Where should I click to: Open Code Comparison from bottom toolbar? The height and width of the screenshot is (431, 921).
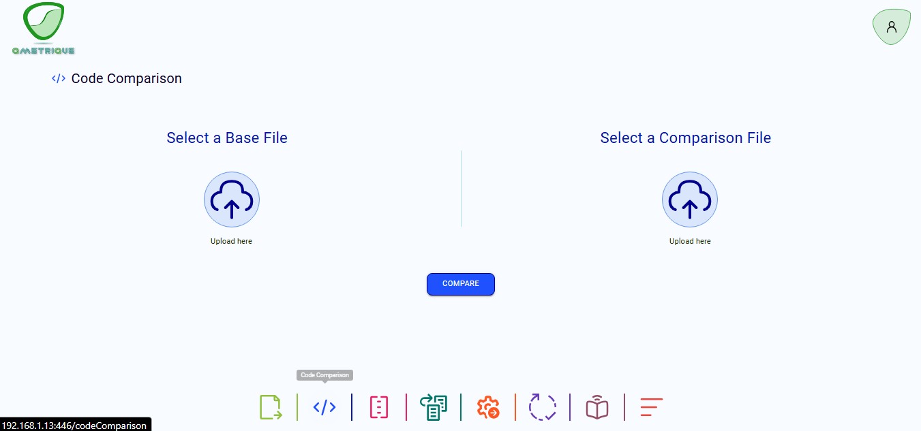(324, 407)
